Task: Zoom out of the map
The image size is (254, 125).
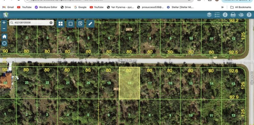Action: click(4, 29)
